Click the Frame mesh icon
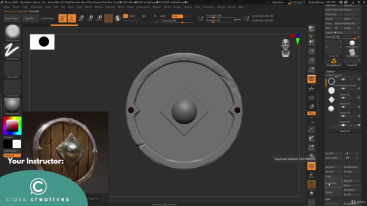 pos(311,129)
